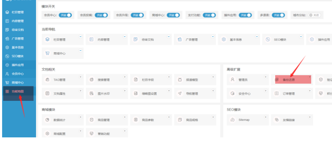Click the 商城配置 hexagon icon

click(47, 134)
